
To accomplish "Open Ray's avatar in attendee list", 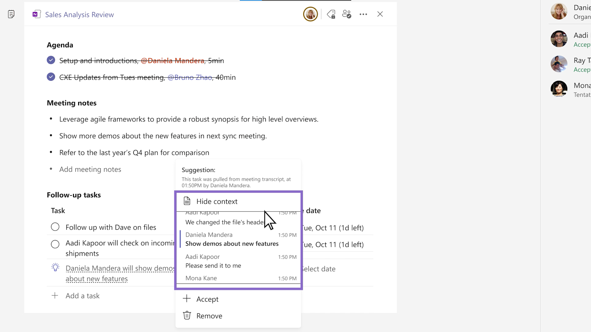I will click(x=559, y=64).
